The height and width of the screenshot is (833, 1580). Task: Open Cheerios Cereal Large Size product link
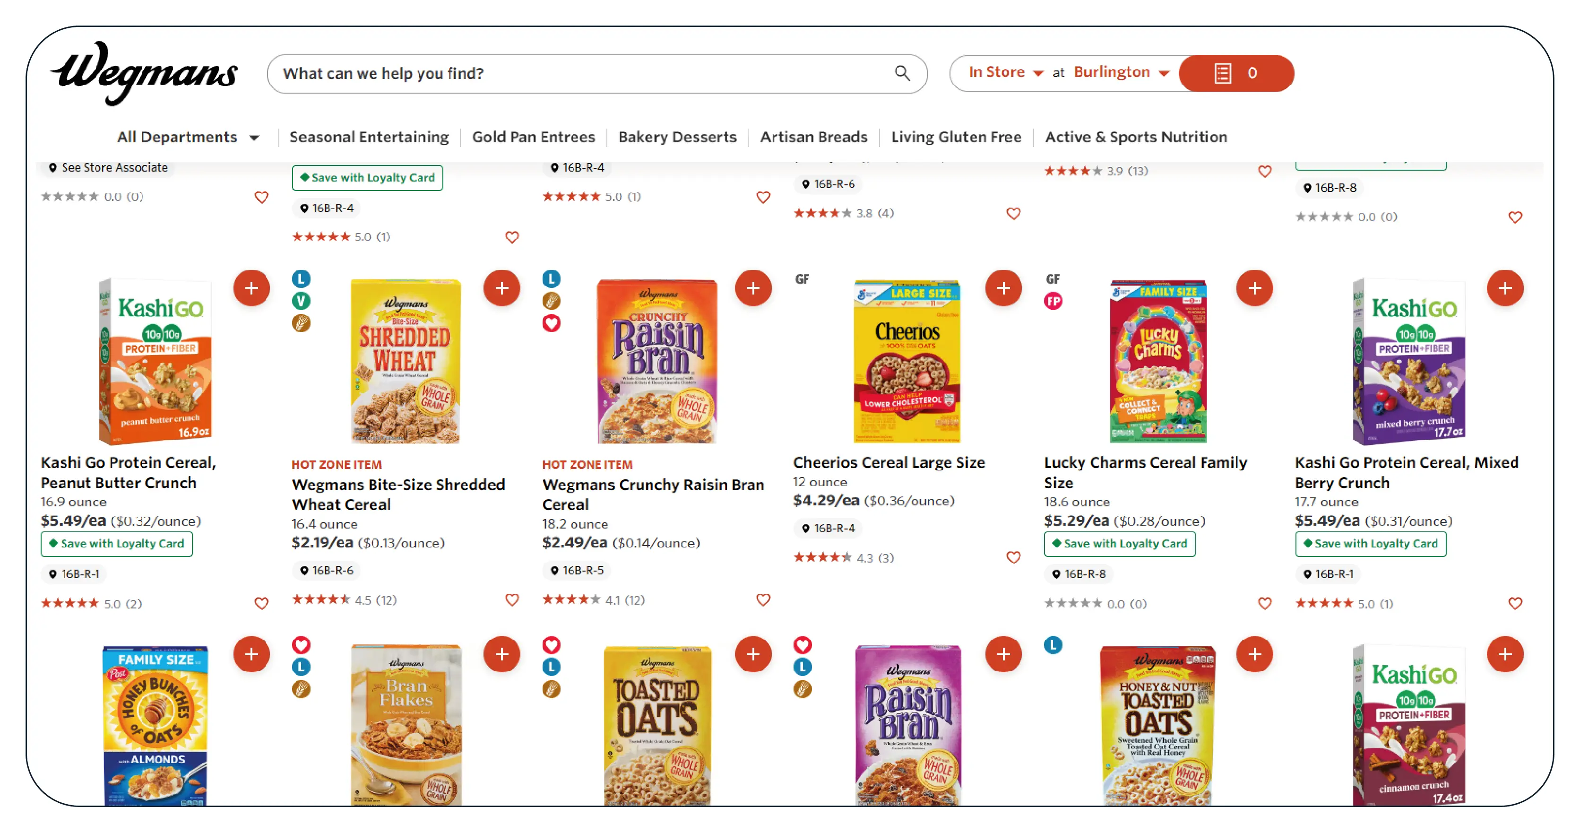tap(888, 462)
